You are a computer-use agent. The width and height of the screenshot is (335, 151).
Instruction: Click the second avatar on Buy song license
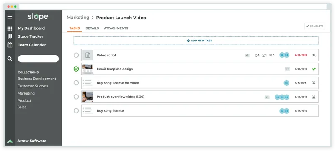287,111
